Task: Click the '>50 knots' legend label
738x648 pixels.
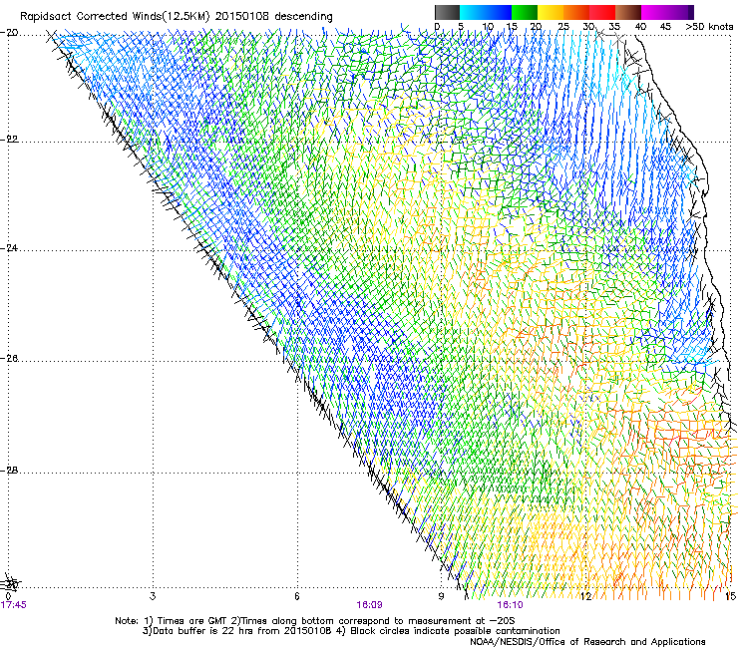Action: (x=709, y=27)
